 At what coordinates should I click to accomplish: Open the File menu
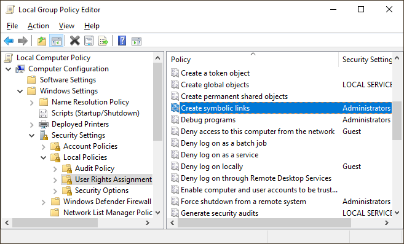(x=12, y=26)
